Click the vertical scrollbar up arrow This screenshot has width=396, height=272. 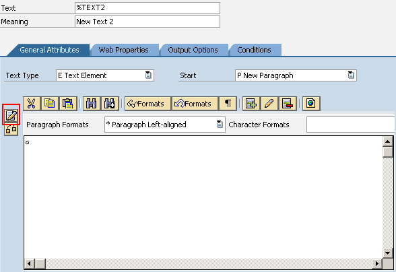tap(388, 141)
